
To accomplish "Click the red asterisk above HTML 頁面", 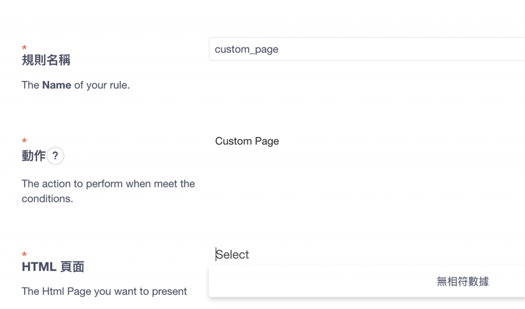I will tap(24, 254).
